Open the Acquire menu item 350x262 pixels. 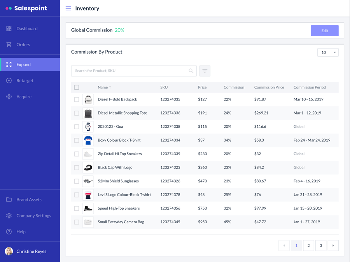point(30,97)
